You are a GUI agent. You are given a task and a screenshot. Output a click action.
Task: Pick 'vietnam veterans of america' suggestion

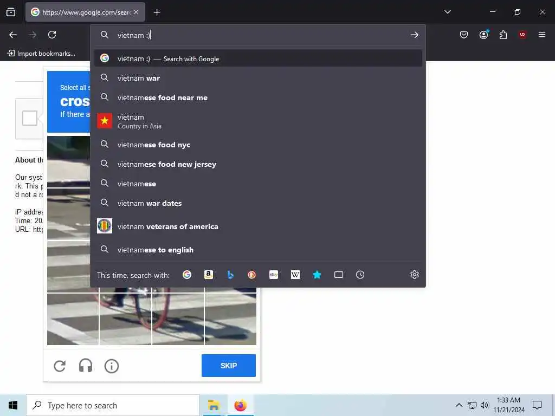259,226
